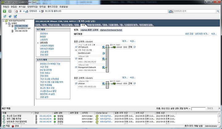Click the 인벤토리 breadcrumb icon
Viewport: 222px width, 129px height.
click(x=27, y=11)
